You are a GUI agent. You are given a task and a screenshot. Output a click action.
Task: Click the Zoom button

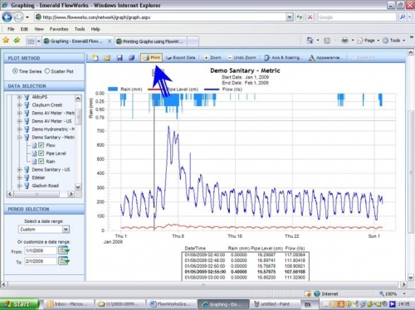[x=212, y=58]
